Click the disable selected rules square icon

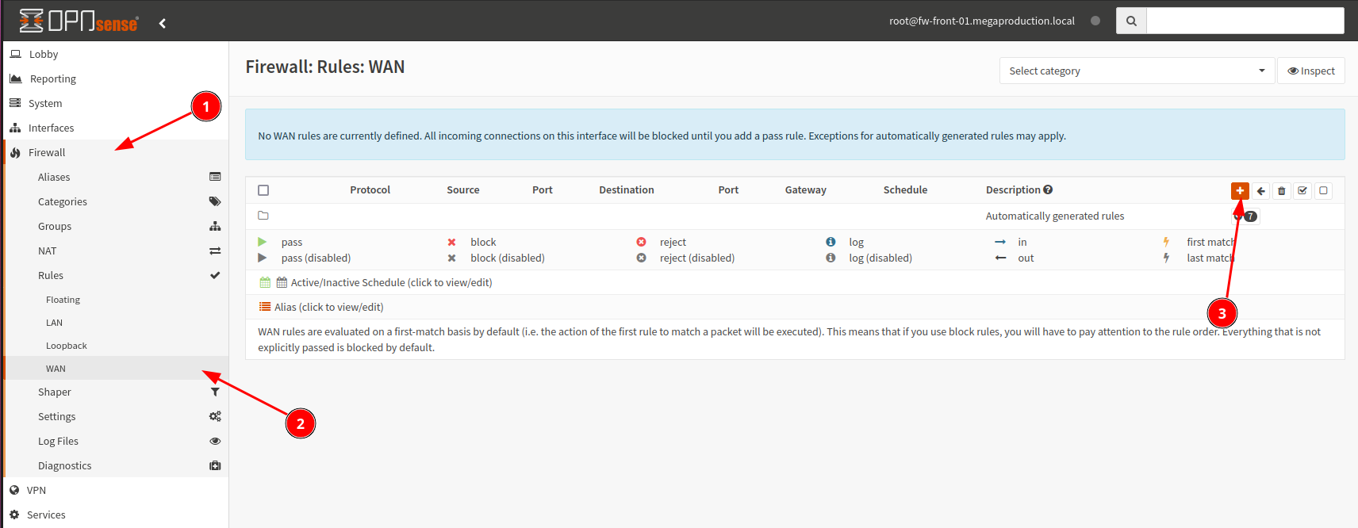click(x=1323, y=190)
